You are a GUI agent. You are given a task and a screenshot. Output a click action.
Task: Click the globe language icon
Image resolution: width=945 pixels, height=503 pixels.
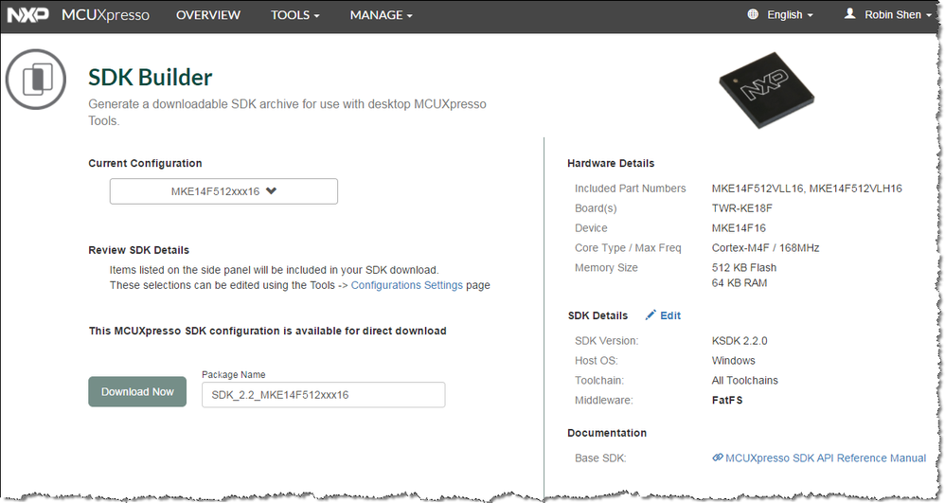[753, 15]
